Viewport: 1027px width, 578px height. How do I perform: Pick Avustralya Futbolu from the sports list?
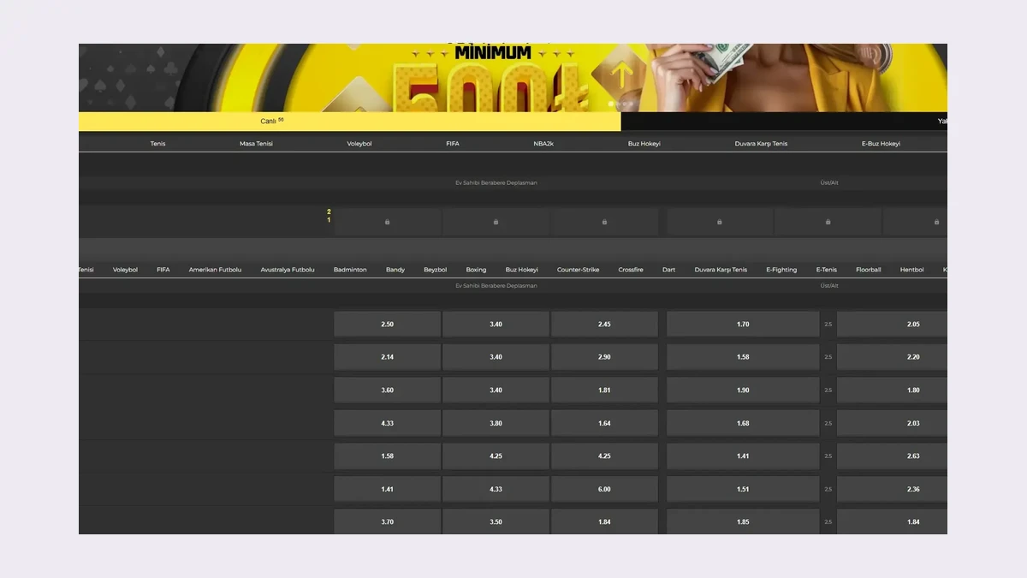288,270
